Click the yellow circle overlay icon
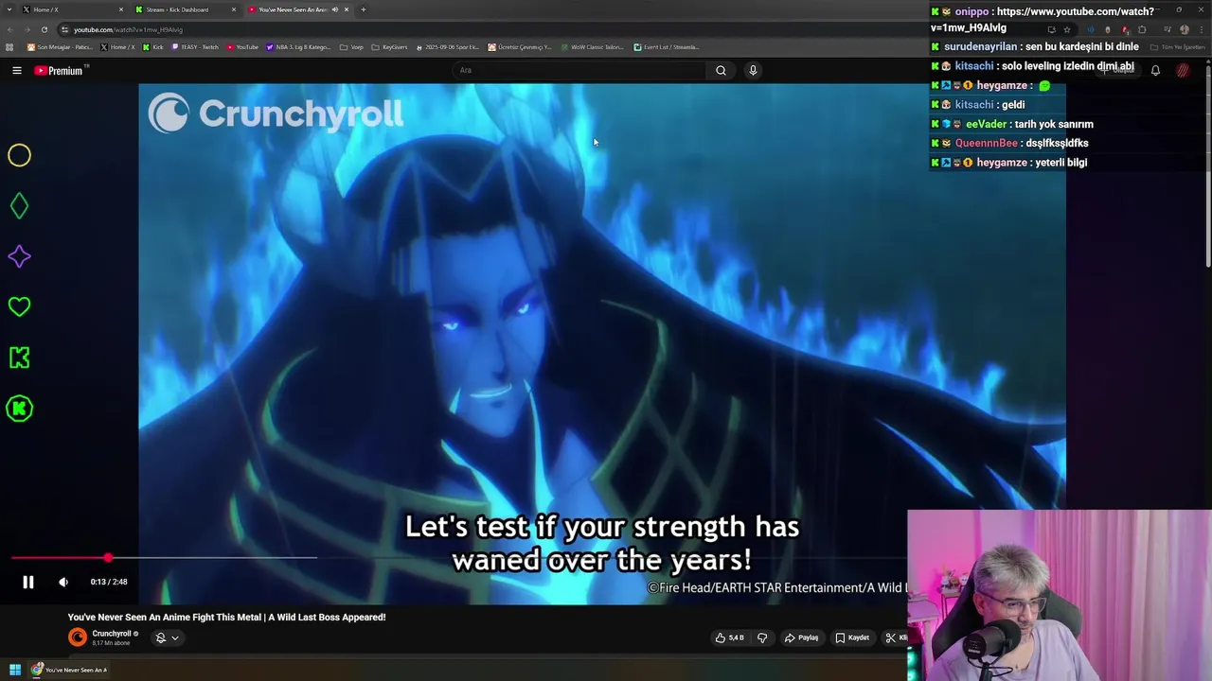 [19, 155]
